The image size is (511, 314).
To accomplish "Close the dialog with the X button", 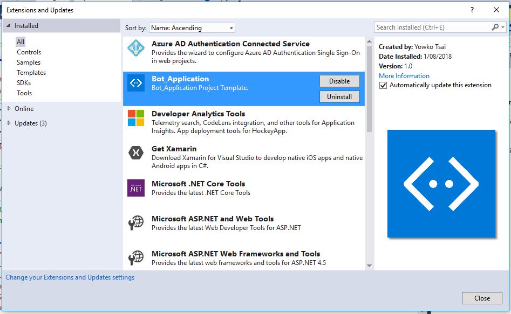I will 496,10.
